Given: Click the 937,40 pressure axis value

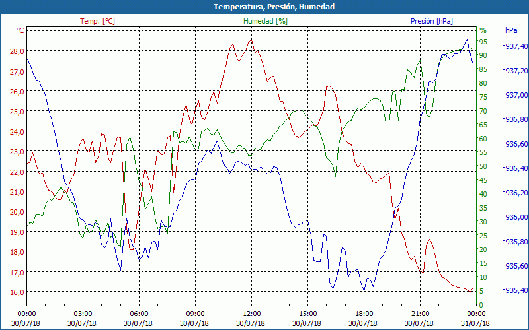Looking at the screenshot, I should pos(516,46).
